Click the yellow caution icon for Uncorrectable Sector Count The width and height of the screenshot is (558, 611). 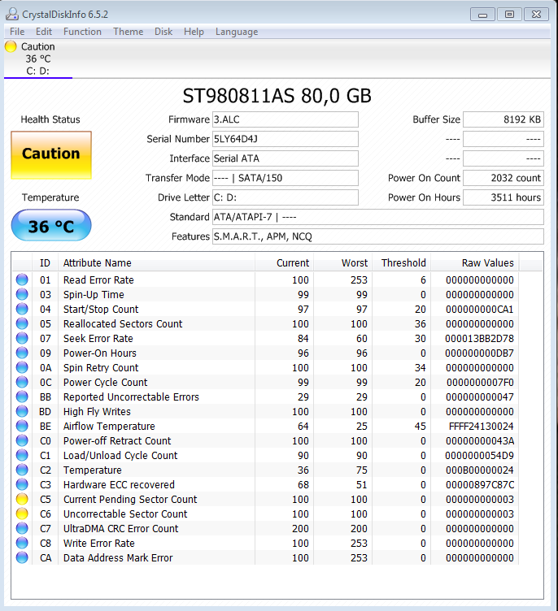pos(22,513)
